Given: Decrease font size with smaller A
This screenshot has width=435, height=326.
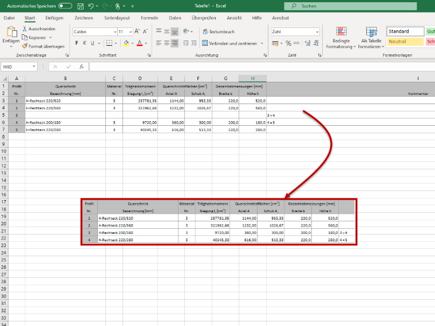Looking at the screenshot, I should tap(145, 31).
